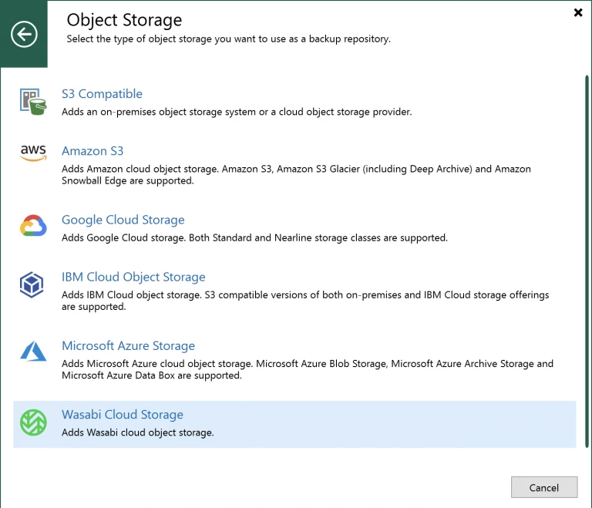Choose Amazon S3 storage type
The height and width of the screenshot is (508, 592).
92,151
